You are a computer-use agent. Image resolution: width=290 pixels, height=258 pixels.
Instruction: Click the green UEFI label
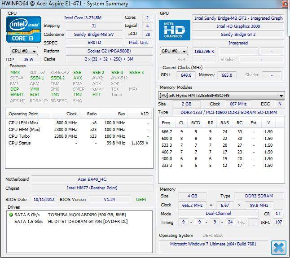(141, 200)
